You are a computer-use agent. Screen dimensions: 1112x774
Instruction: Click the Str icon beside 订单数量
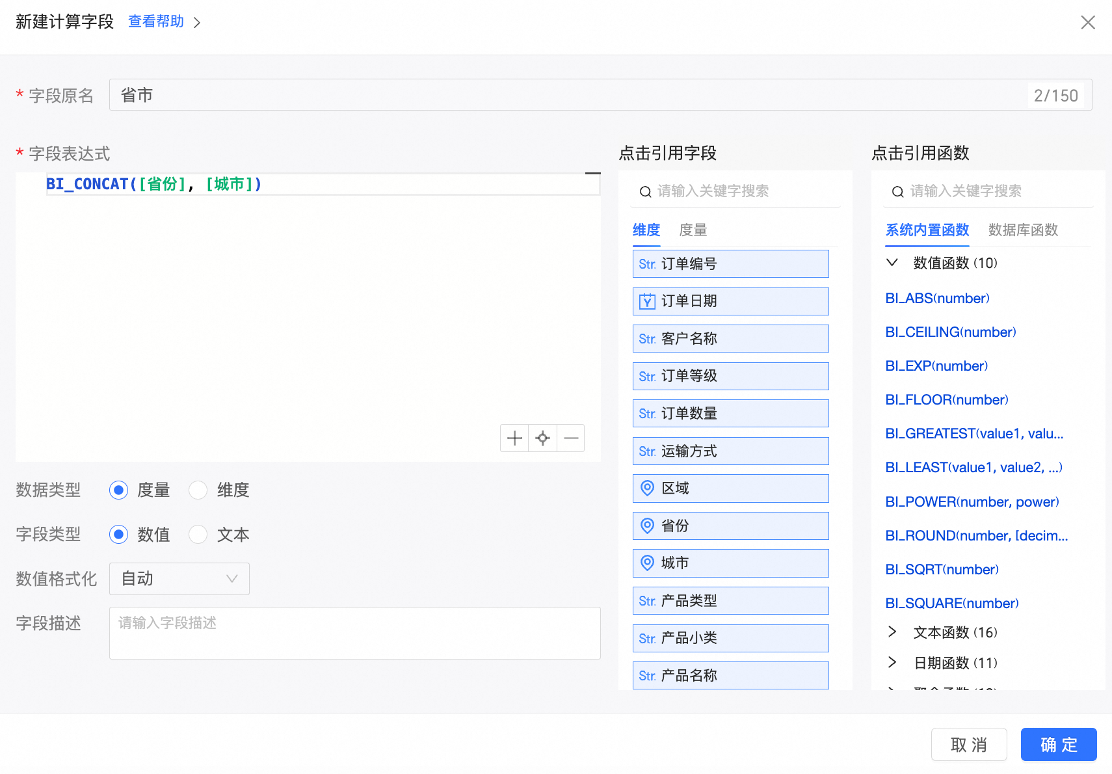pos(647,414)
